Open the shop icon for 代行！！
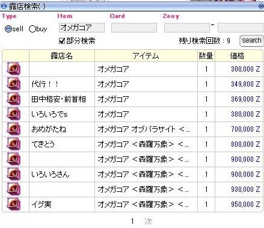Viewport: 264px width, 228px height. [x=14, y=84]
